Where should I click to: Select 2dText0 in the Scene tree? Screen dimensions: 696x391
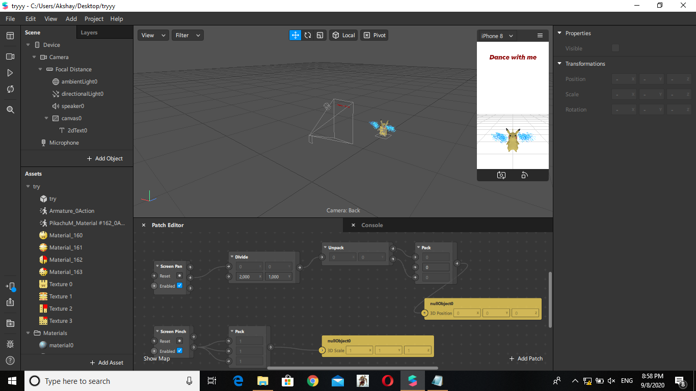tap(77, 130)
